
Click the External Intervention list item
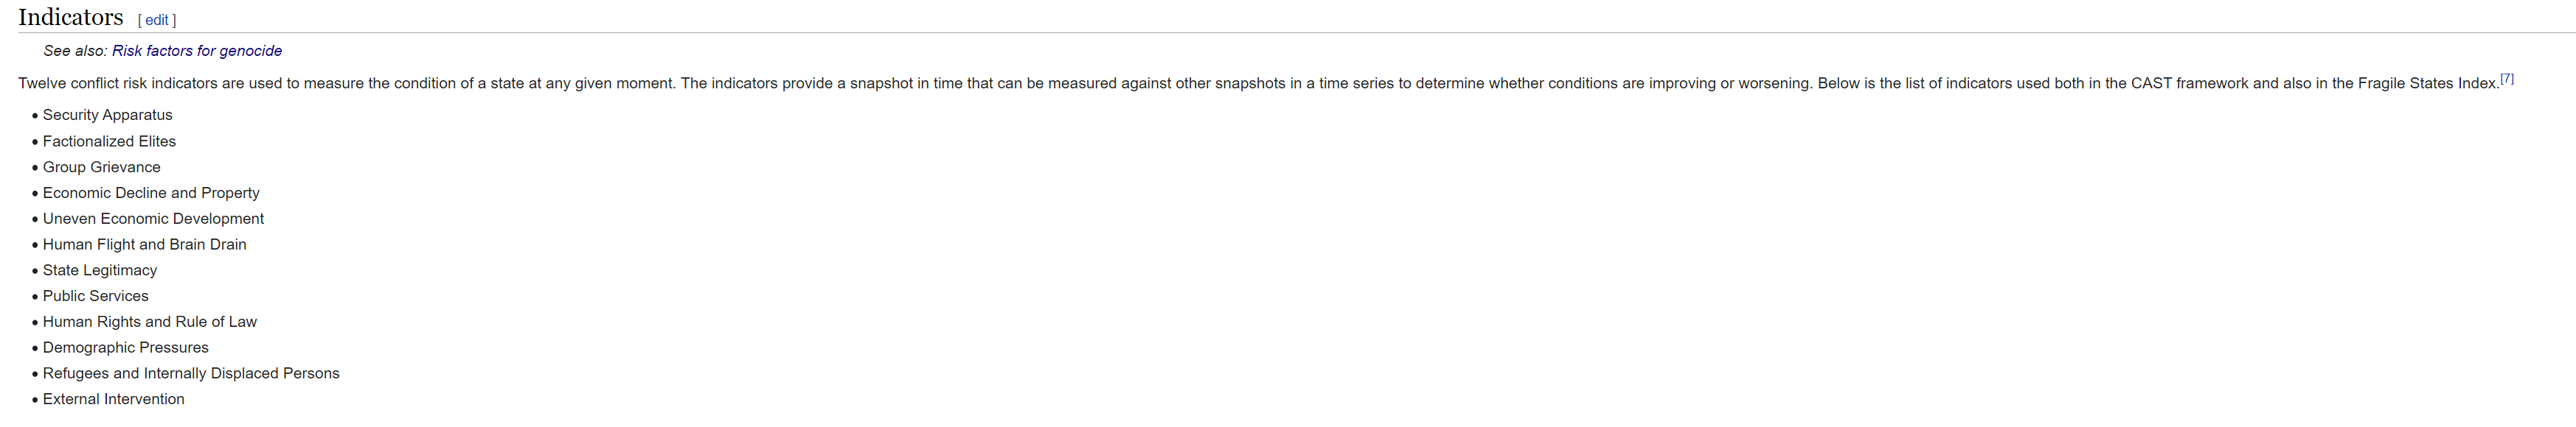114,399
